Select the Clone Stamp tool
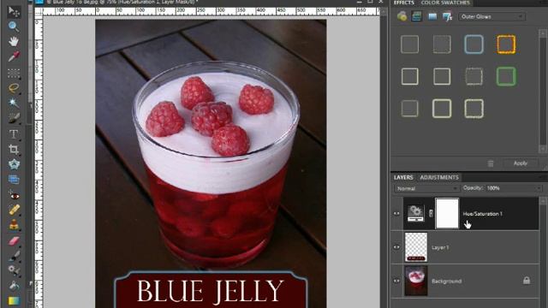Viewport: 548px width, 308px height. (x=14, y=225)
